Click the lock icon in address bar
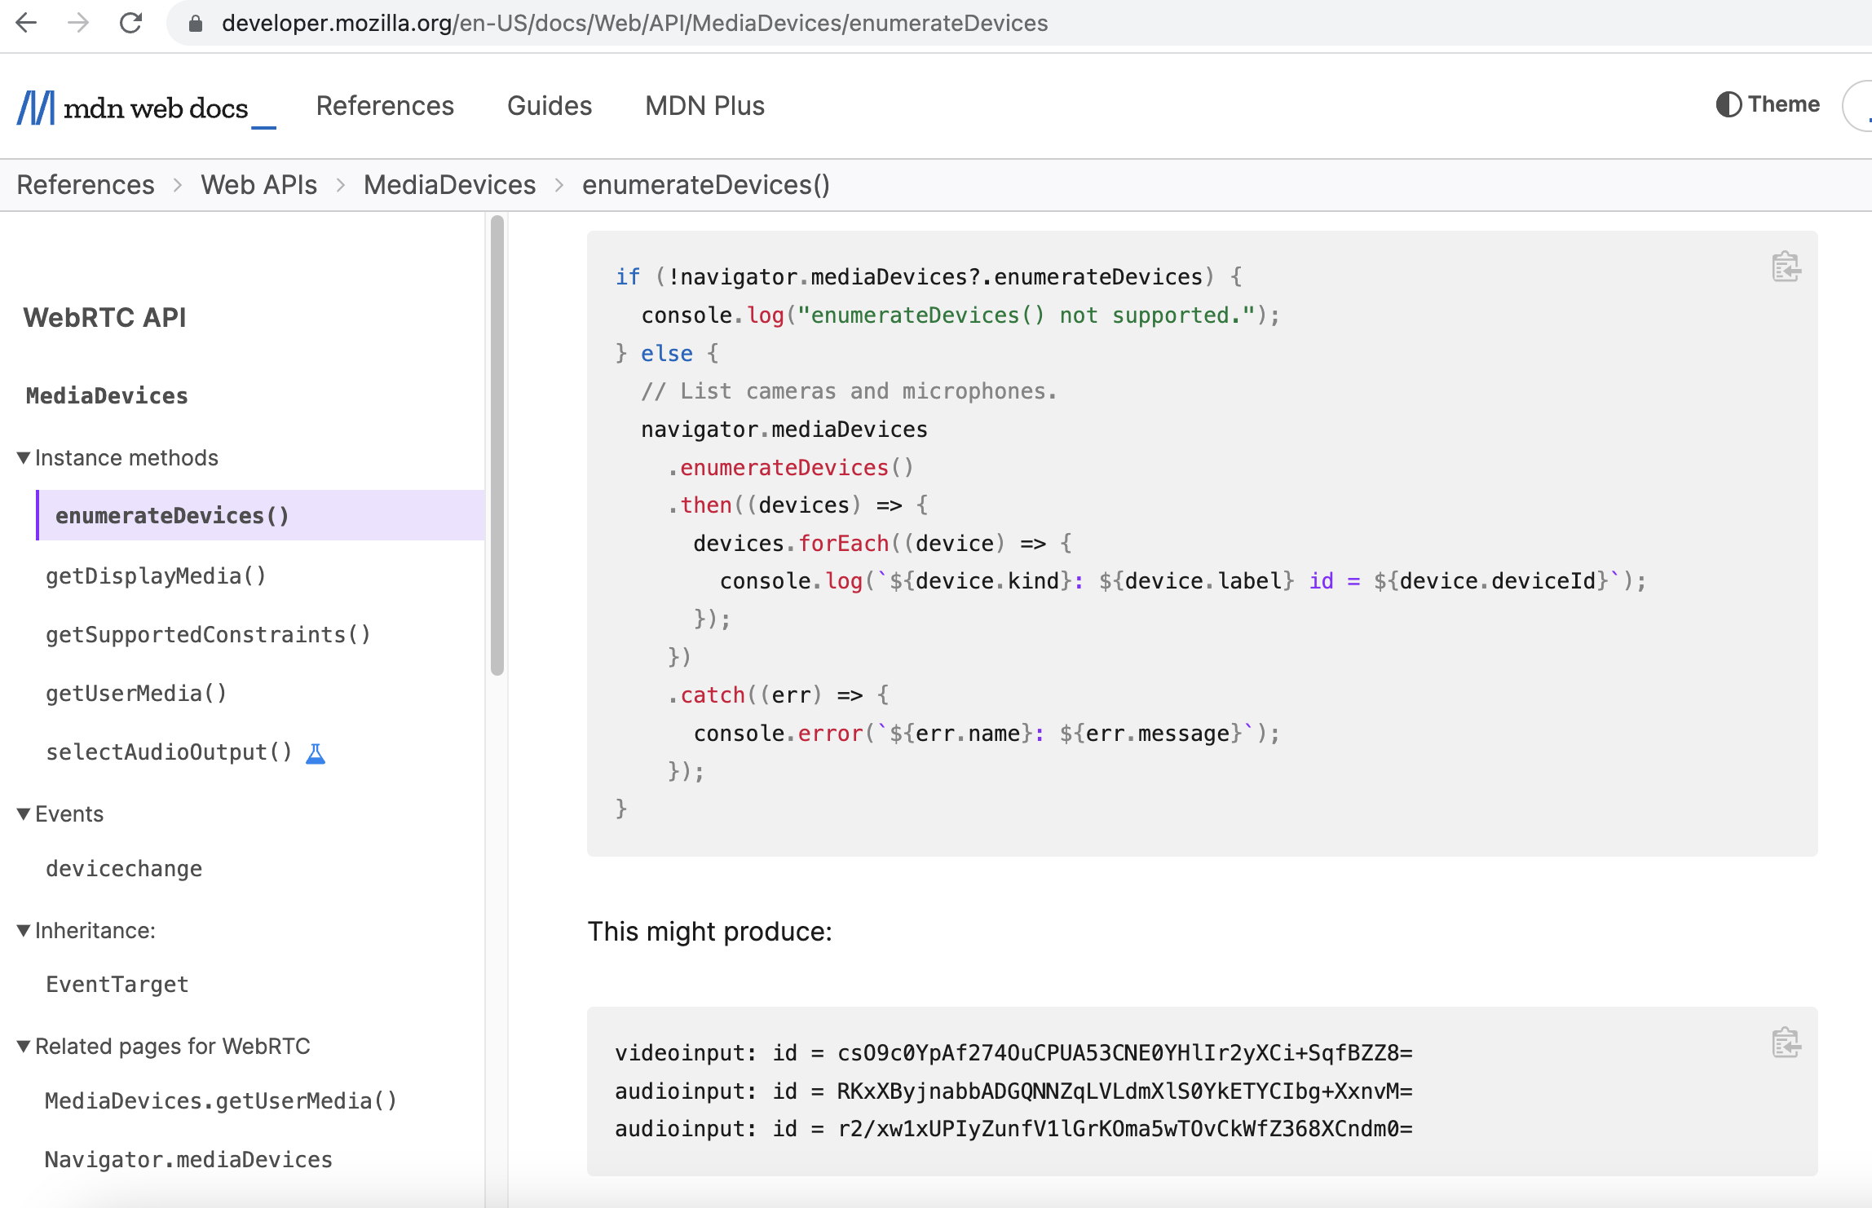Viewport: 1872px width, 1208px height. [195, 24]
